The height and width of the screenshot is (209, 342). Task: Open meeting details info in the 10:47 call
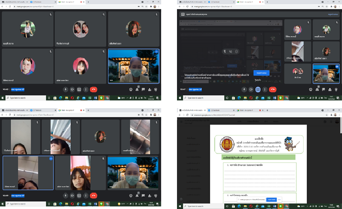click(310, 89)
